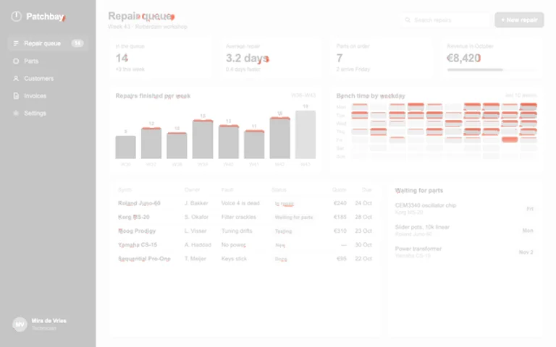Open the Roland Juno-60 repair row
The height and width of the screenshot is (347, 556).
coord(245,203)
